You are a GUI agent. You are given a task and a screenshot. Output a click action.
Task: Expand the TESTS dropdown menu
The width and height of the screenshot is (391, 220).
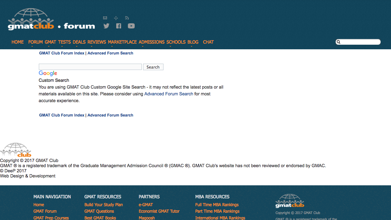coord(64,42)
